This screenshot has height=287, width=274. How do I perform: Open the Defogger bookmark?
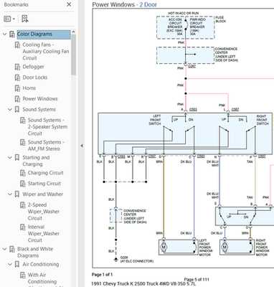pos(33,67)
